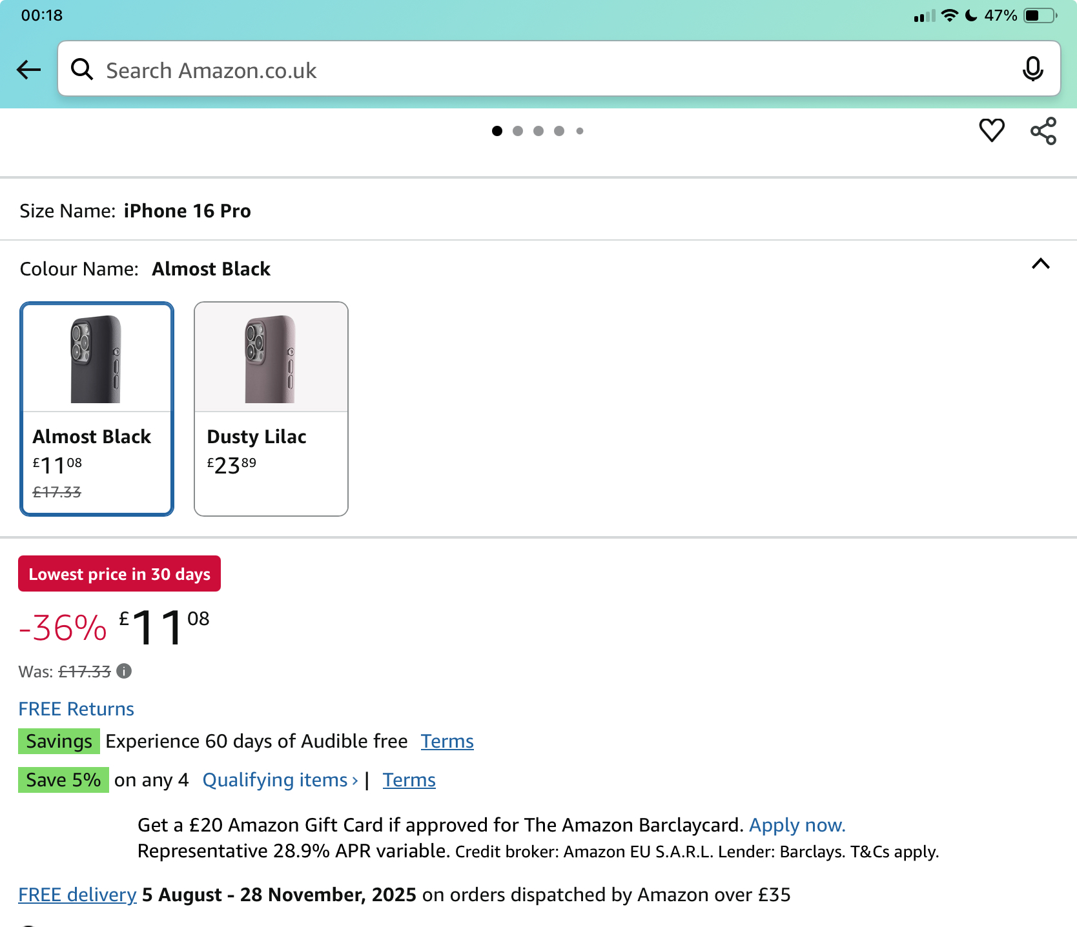Open the FREE delivery link
1077x927 pixels.
click(x=77, y=895)
